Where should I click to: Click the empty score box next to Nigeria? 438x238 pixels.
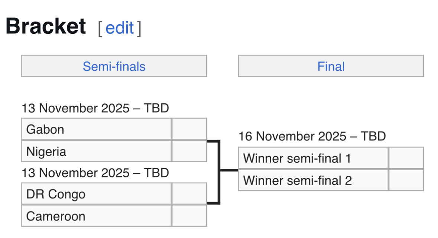(189, 151)
